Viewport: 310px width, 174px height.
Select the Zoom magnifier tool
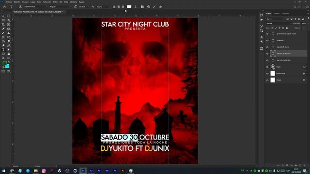pos(3,58)
